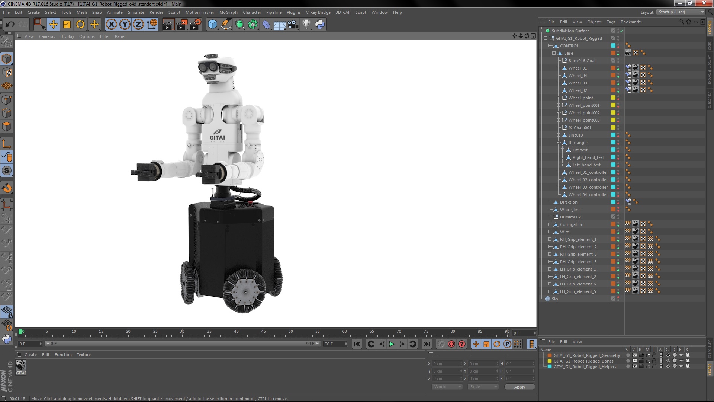The height and width of the screenshot is (402, 714).
Task: Open the Scale mode dropdown
Action: coord(483,387)
